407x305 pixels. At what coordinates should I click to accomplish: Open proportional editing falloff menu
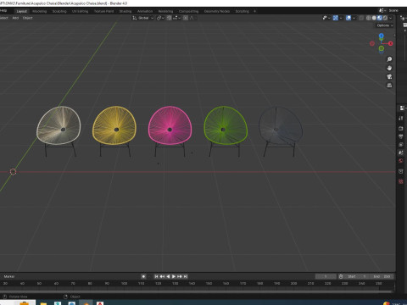coord(192,18)
